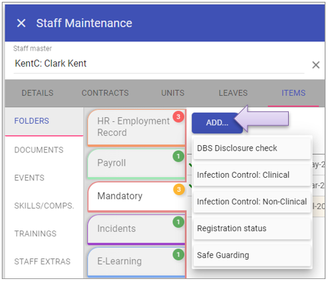Image resolution: width=328 pixels, height=281 pixels.
Task: Click the ADD... button
Action: 217,123
